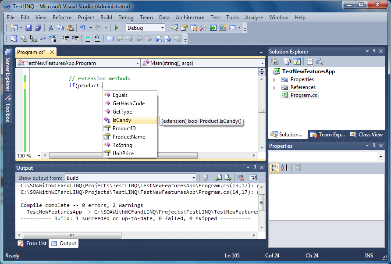This screenshot has height=264, width=391.
Task: Toggle auto-hide pin on Properties panel
Action: pyautogui.click(x=374, y=146)
